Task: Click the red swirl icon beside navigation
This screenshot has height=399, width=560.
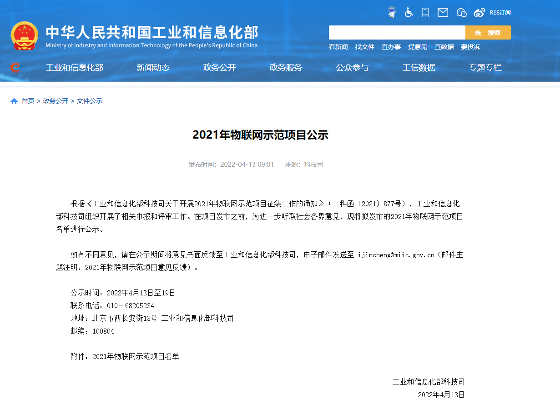Action: [15, 68]
